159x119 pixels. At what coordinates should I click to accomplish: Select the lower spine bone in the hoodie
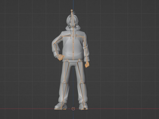(x=73, y=56)
